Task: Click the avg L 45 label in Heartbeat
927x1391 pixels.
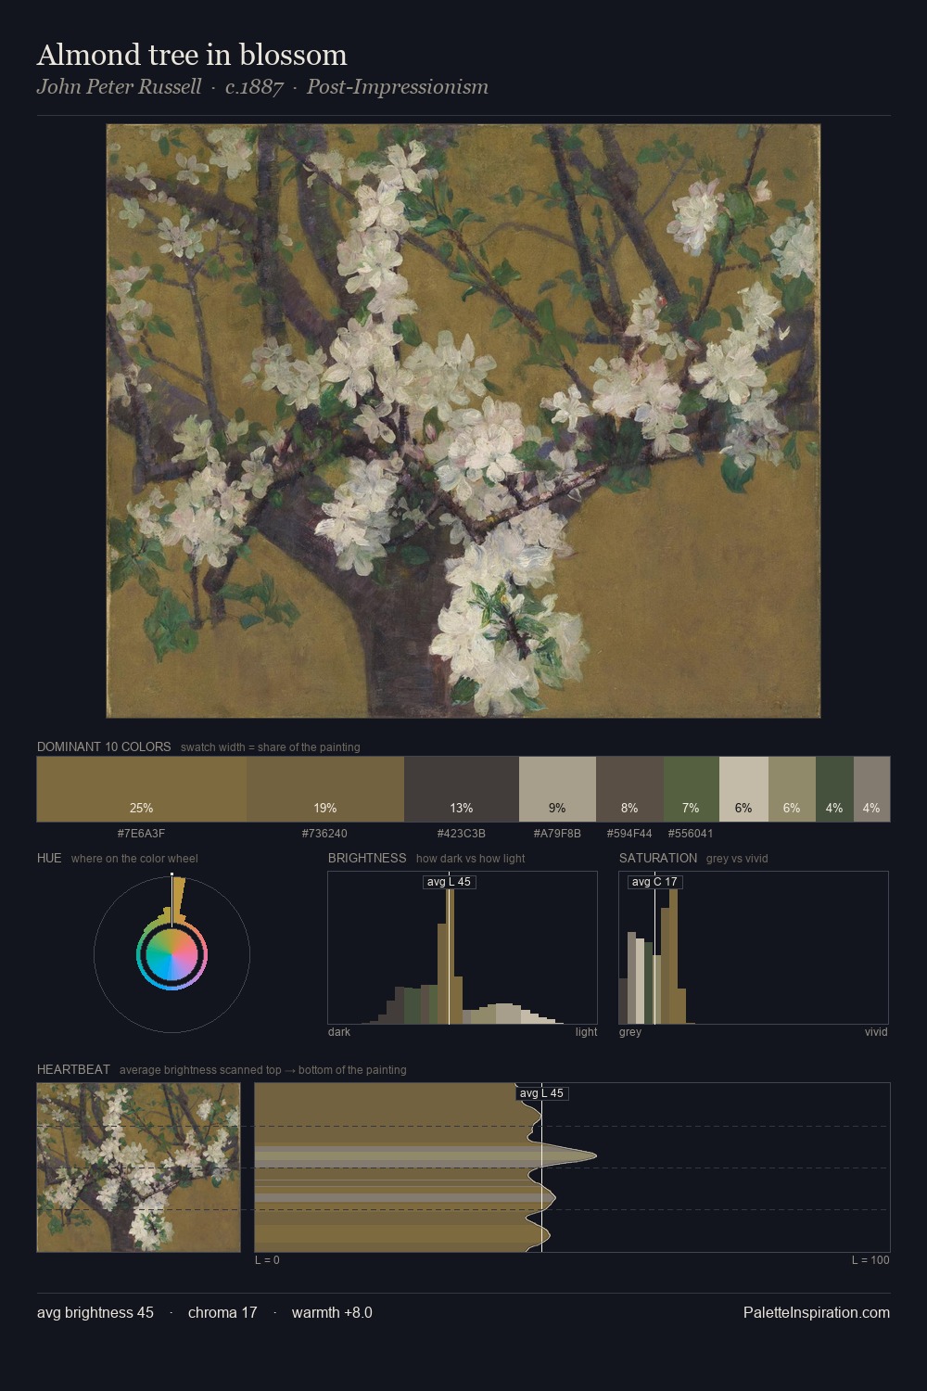Action: (x=541, y=1093)
